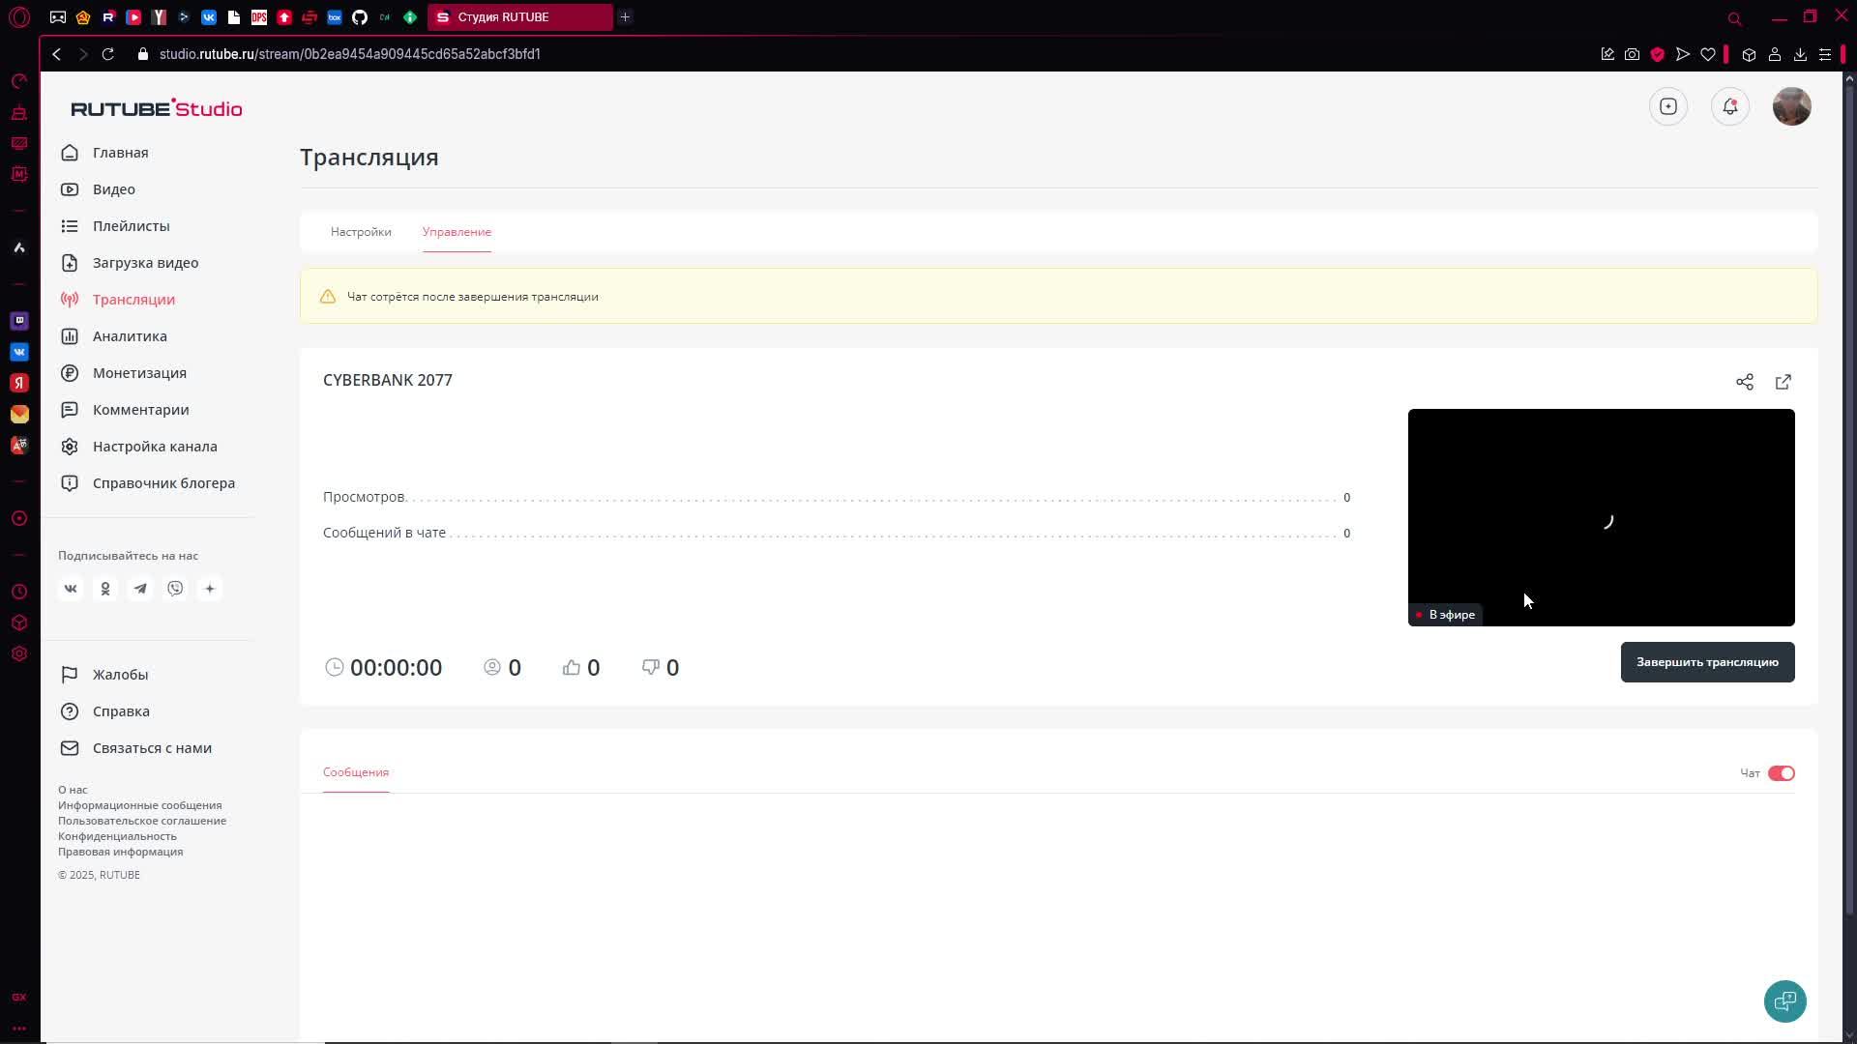This screenshot has width=1857, height=1044.
Task: Open the user avatar menu
Action: pos(1791,106)
